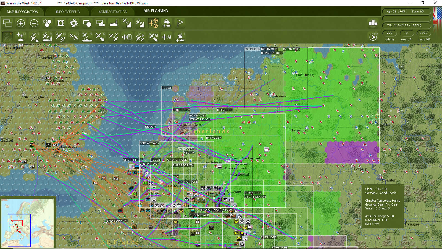442x249 pixels.
Task: Click the AI single aircraft icon
Action: point(167,37)
